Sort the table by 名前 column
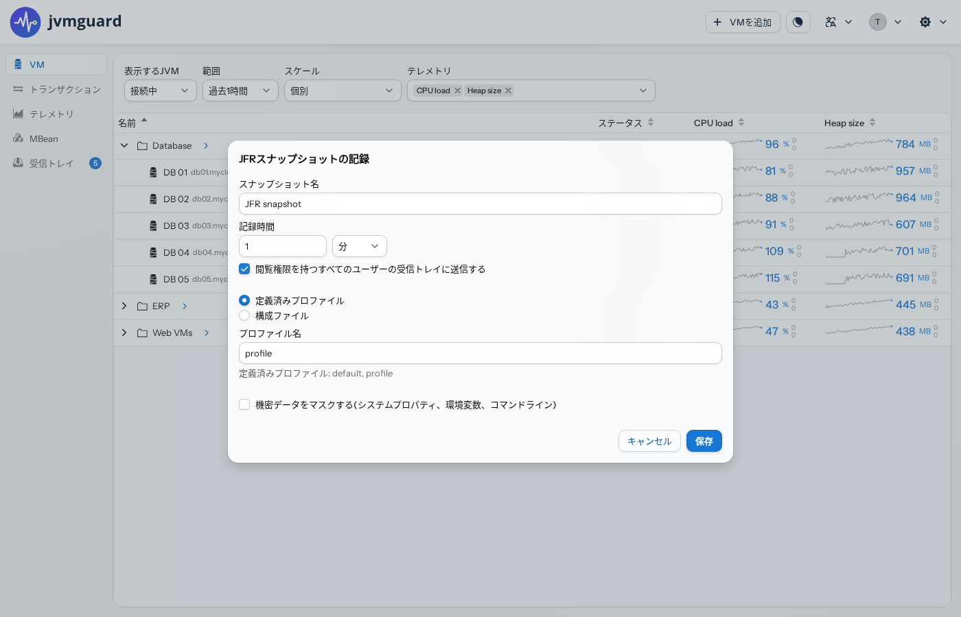 click(x=132, y=123)
